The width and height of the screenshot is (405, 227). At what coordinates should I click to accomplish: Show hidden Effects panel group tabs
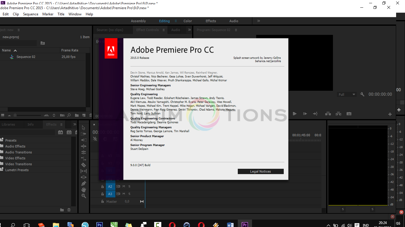75,124
